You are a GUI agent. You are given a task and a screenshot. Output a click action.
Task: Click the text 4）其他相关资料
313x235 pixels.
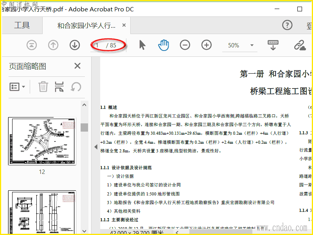(x=124, y=211)
